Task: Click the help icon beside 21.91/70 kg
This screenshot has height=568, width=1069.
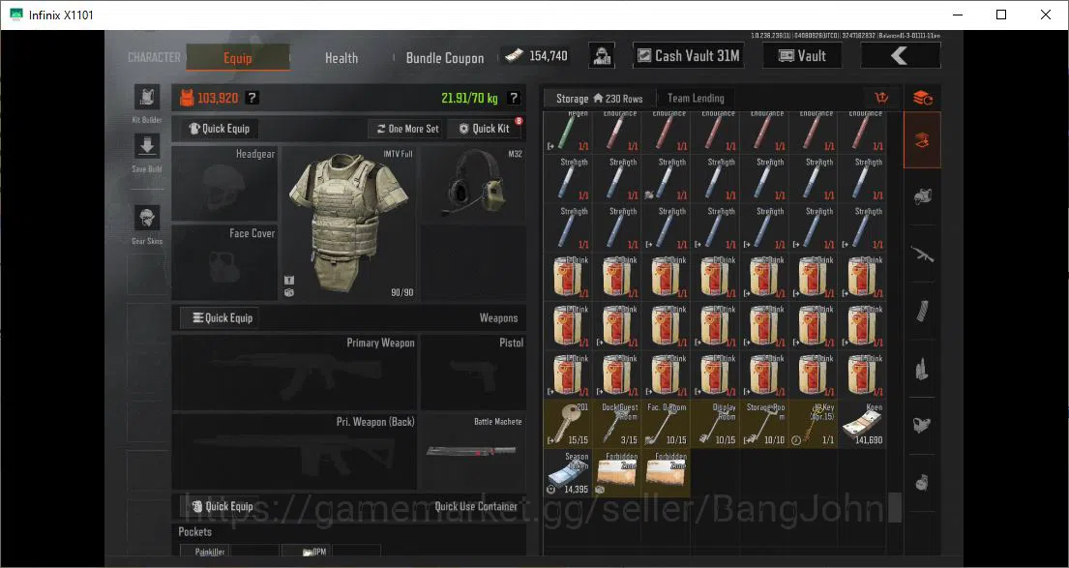Action: click(x=514, y=98)
